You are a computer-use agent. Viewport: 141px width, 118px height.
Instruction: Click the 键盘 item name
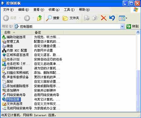(10, 46)
